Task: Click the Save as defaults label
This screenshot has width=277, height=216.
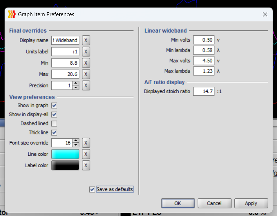Action: click(115, 189)
